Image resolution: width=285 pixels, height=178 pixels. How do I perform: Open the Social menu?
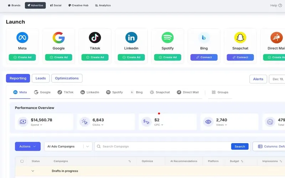[x=56, y=5]
